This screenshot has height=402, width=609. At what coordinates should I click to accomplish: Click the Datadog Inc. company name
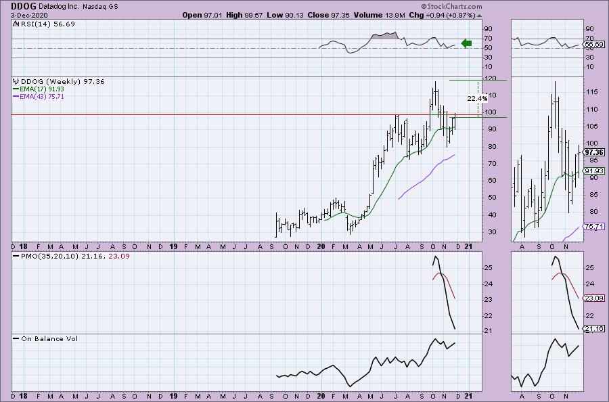[59, 7]
